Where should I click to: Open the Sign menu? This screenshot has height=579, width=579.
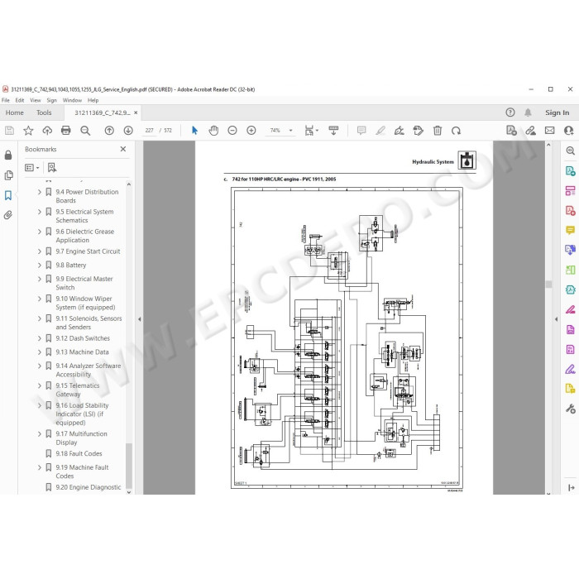[x=51, y=100]
